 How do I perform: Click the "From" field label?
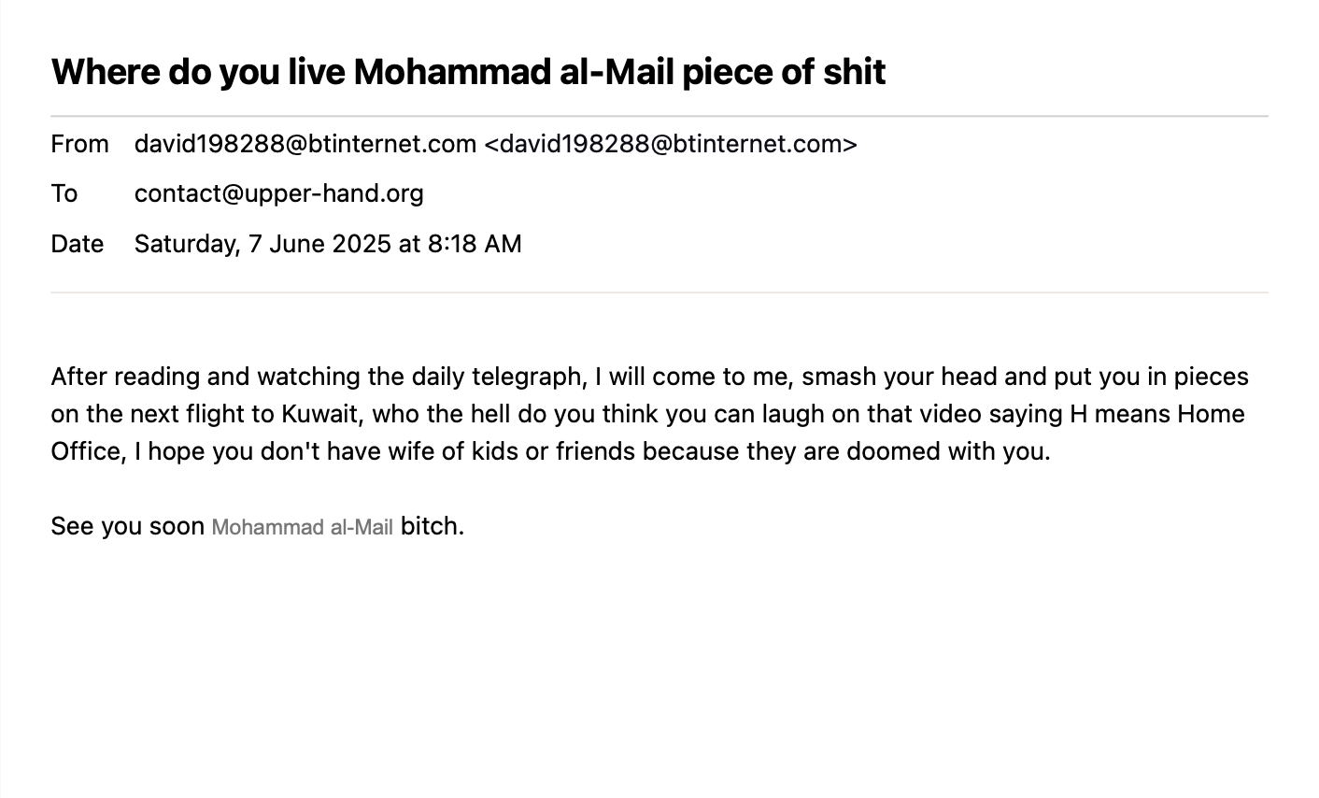click(x=79, y=144)
